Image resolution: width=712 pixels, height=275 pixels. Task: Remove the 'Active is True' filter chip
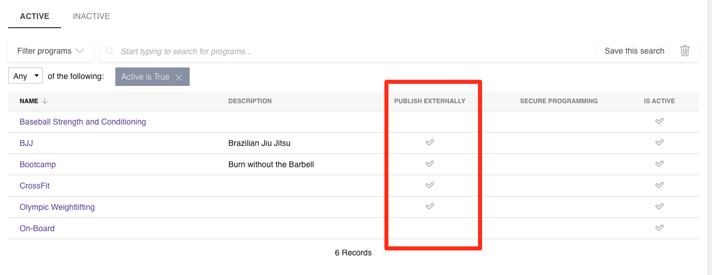[x=179, y=77]
